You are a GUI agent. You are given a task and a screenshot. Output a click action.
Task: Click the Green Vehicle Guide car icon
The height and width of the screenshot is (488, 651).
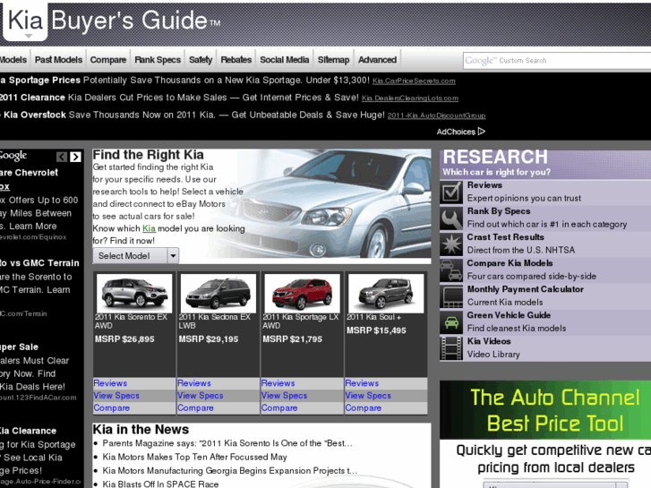[451, 322]
